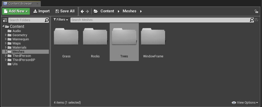
Task: Collapse the Content root folder
Action: click(x=3, y=26)
